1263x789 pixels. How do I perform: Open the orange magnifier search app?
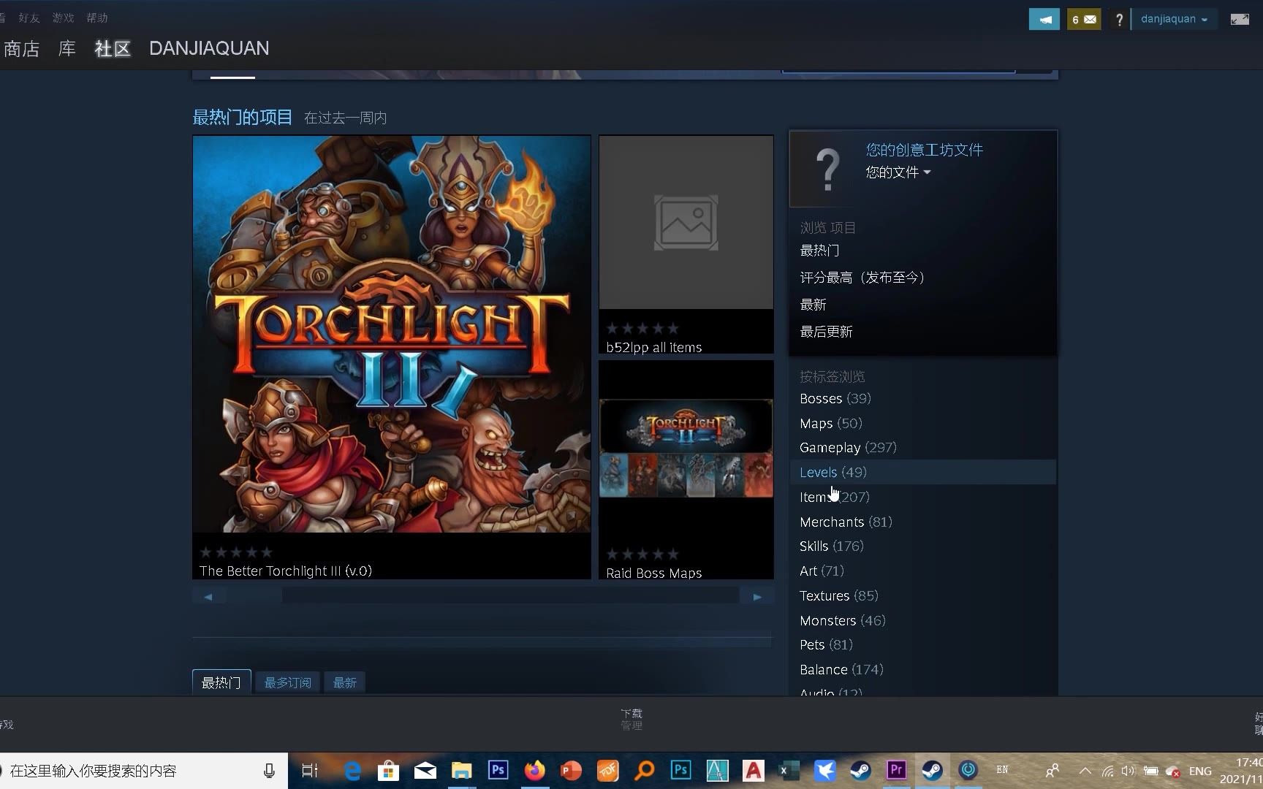[644, 771]
